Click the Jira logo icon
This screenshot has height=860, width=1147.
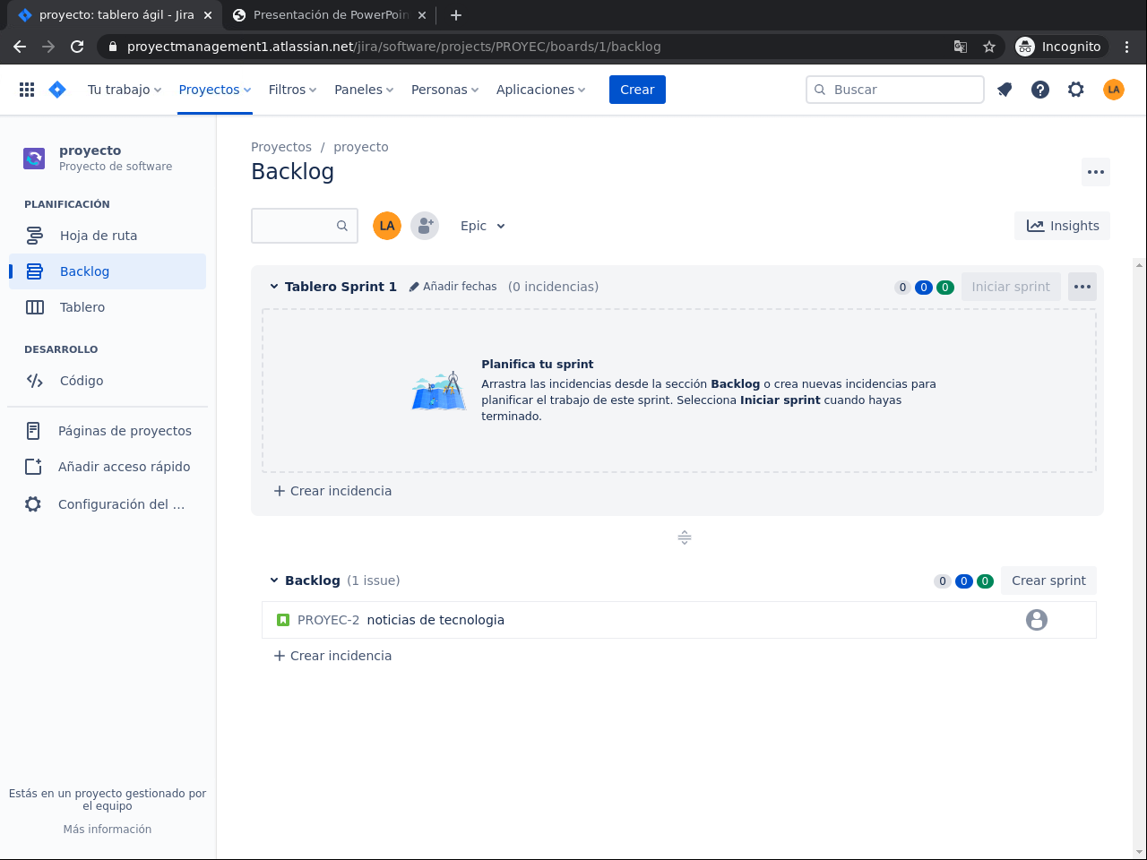pyautogui.click(x=57, y=90)
